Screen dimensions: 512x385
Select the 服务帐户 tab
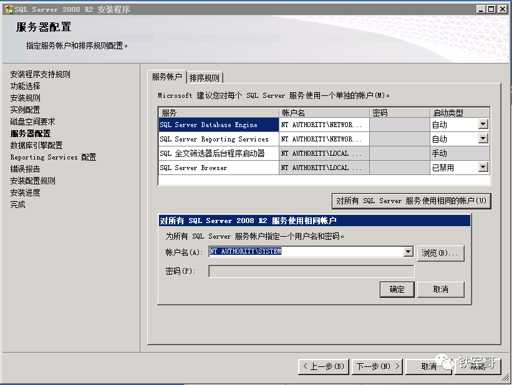coord(167,77)
